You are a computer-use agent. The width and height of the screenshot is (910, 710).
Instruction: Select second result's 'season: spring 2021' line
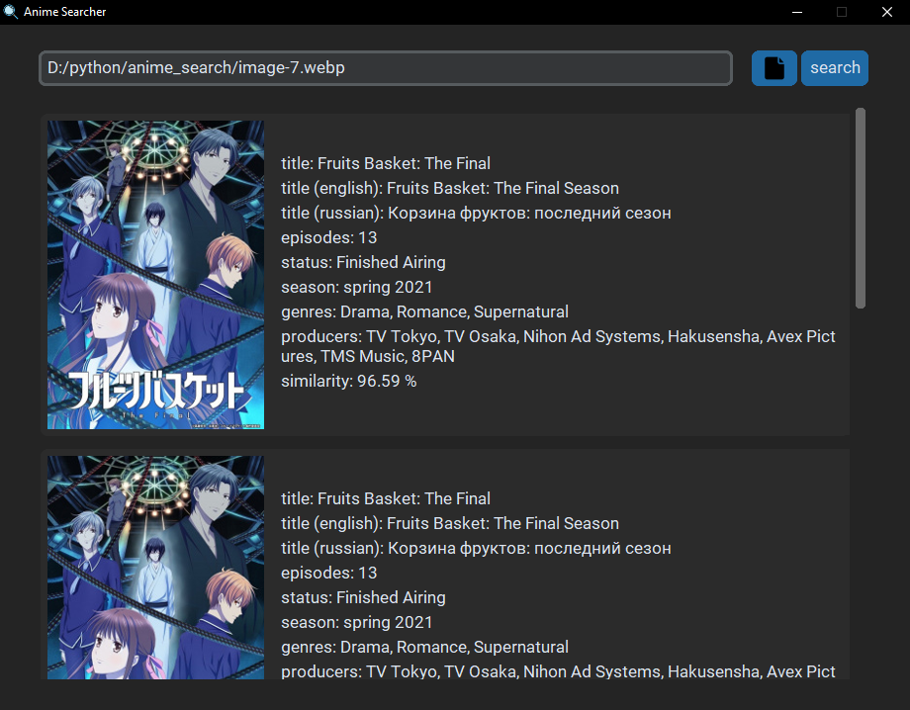[x=357, y=622]
